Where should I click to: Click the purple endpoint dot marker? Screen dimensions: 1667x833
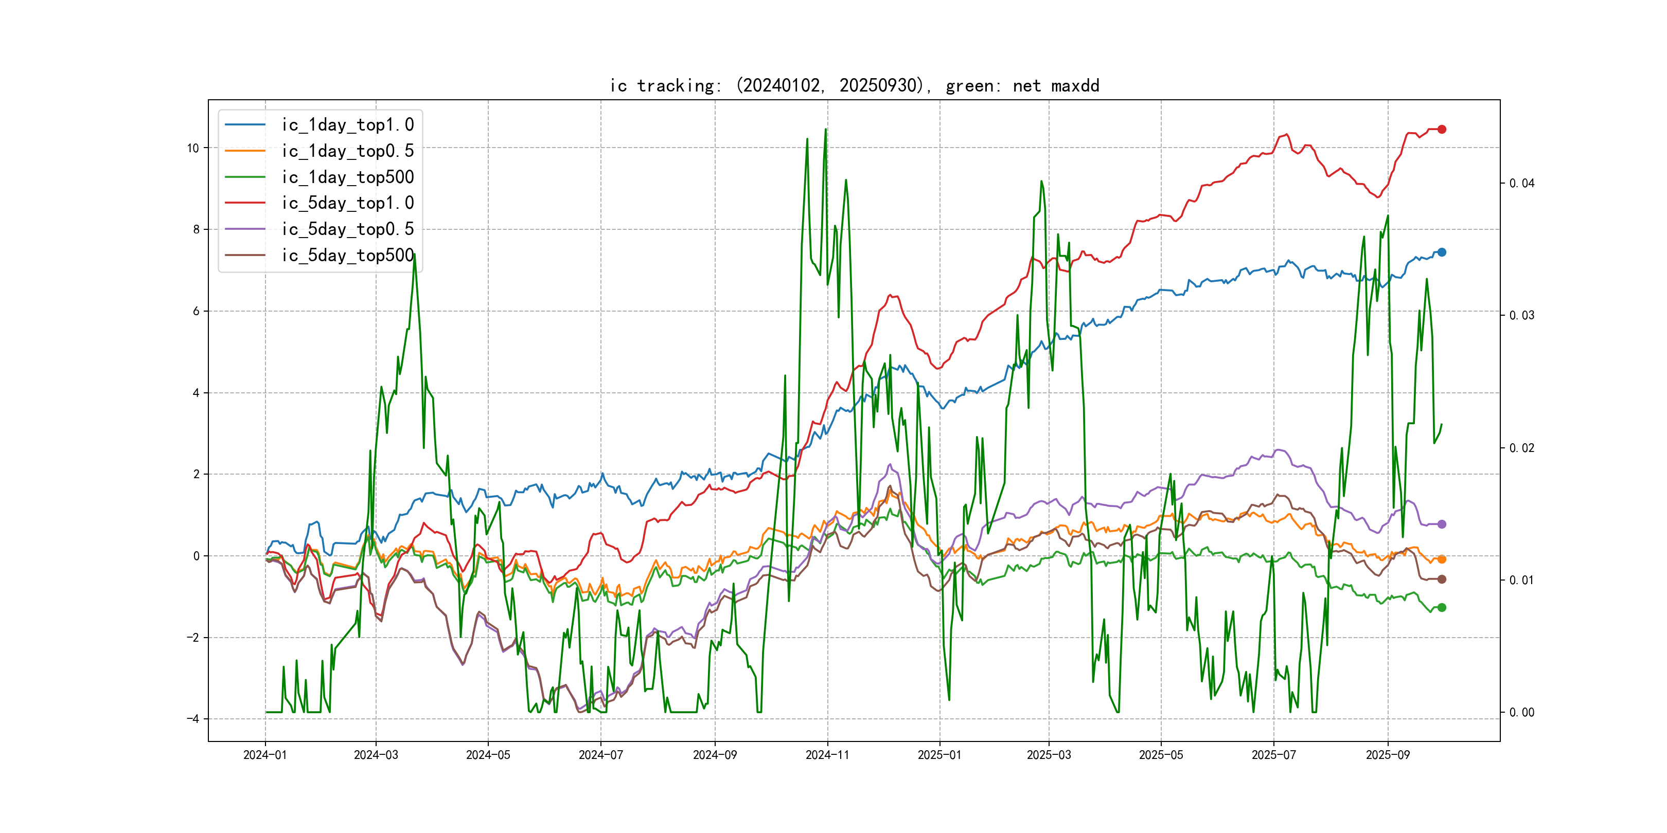click(1441, 524)
